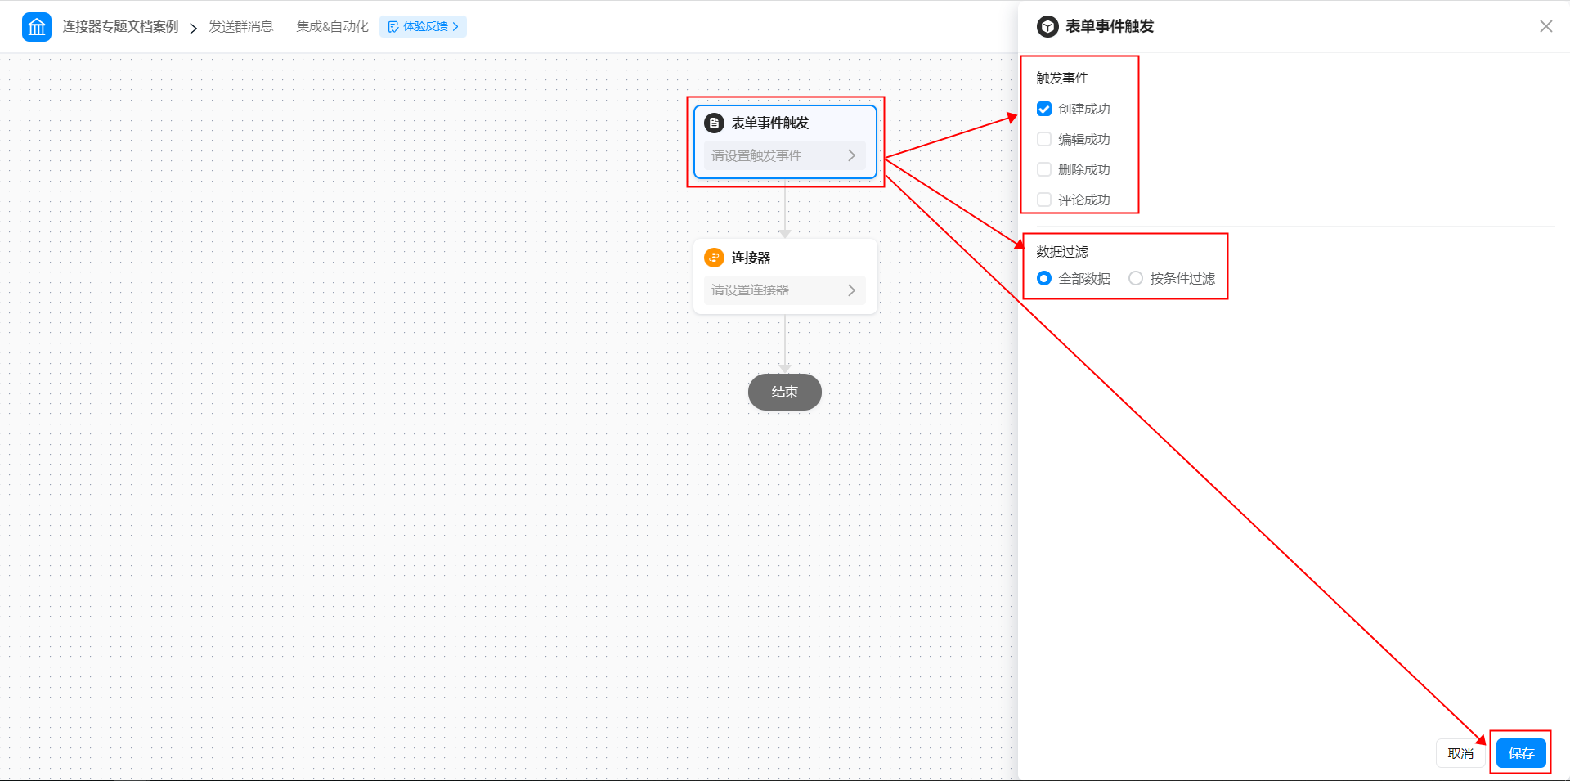The height and width of the screenshot is (781, 1570).
Task: Click the blue bank home icon
Action: click(x=37, y=27)
